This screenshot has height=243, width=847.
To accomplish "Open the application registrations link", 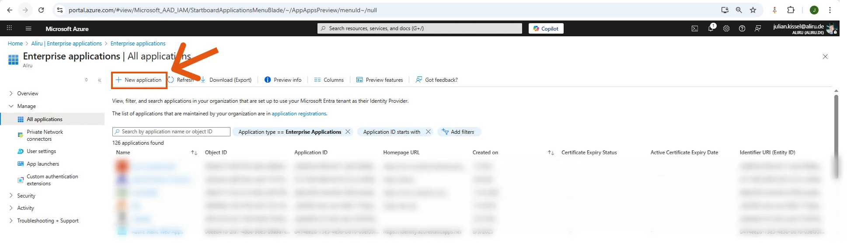I will pyautogui.click(x=299, y=114).
